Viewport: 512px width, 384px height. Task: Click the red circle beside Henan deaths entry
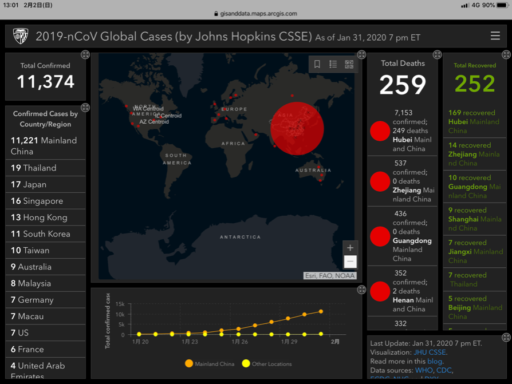tap(380, 291)
